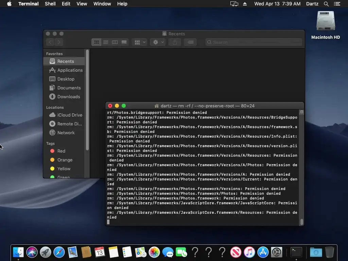The height and width of the screenshot is (261, 348).
Task: Click the Dartz user name in menu bar
Action: point(312,4)
